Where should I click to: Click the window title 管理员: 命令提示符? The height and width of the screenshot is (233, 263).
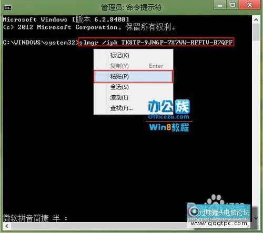(x=131, y=7)
